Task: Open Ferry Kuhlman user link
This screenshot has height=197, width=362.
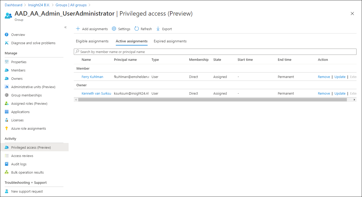Action: [92, 77]
